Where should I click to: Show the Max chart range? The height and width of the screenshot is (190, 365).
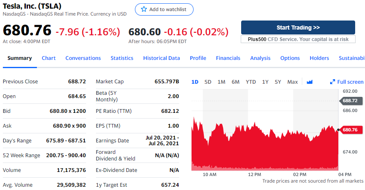click(x=292, y=82)
